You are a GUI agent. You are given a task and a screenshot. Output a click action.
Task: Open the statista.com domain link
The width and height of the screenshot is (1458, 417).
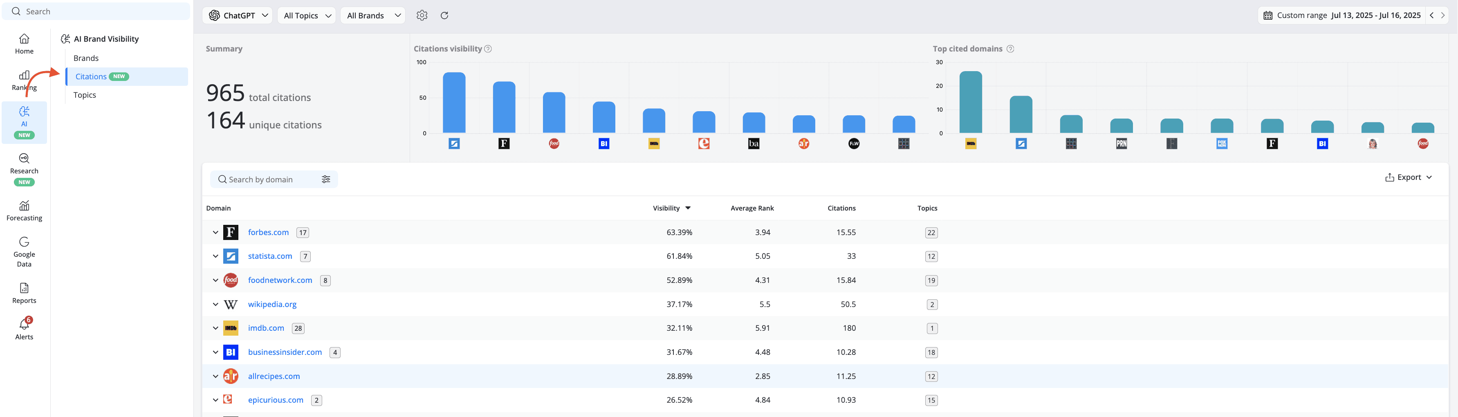pos(270,256)
